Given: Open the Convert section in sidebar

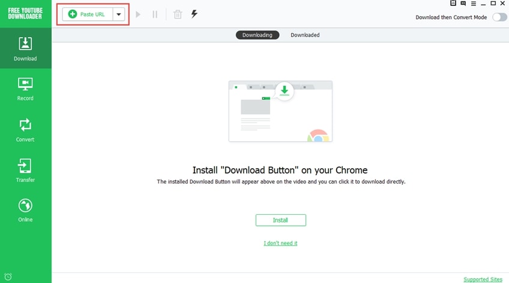Looking at the screenshot, I should point(25,130).
